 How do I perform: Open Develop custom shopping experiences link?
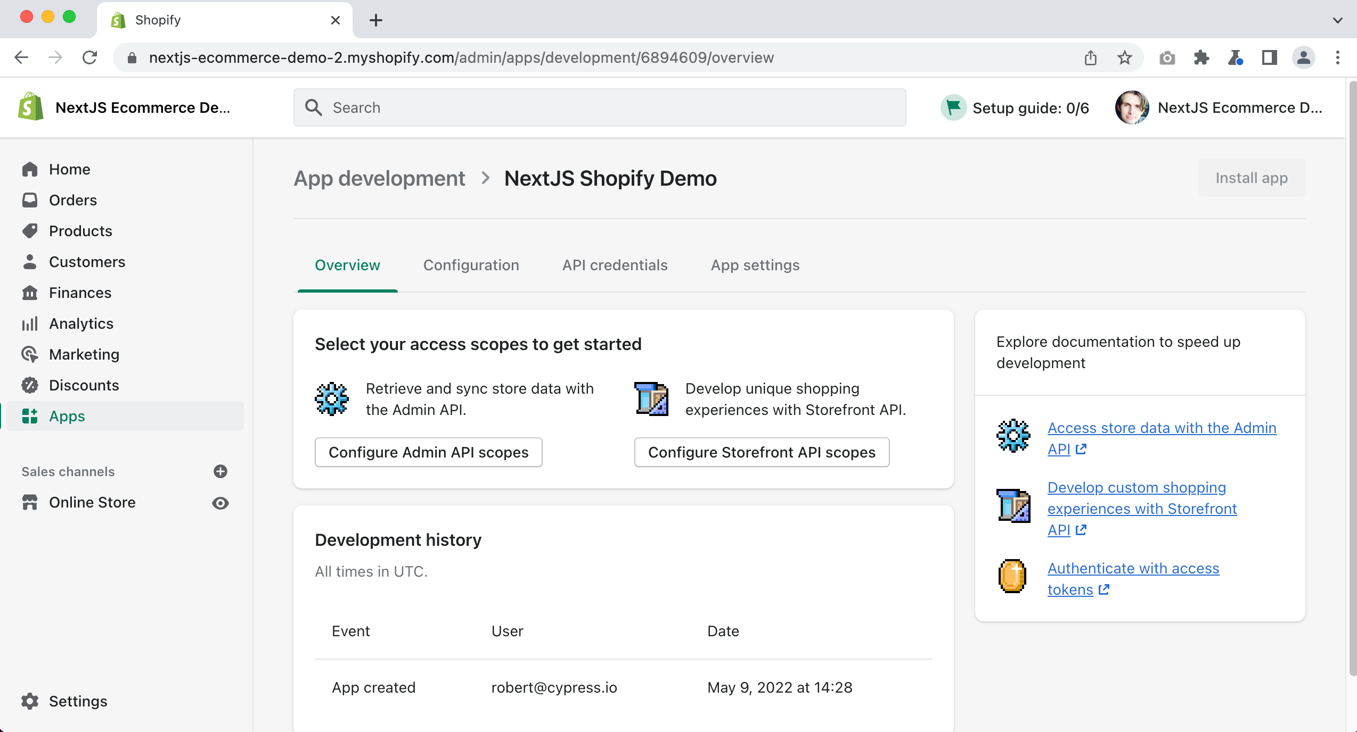coord(1141,509)
